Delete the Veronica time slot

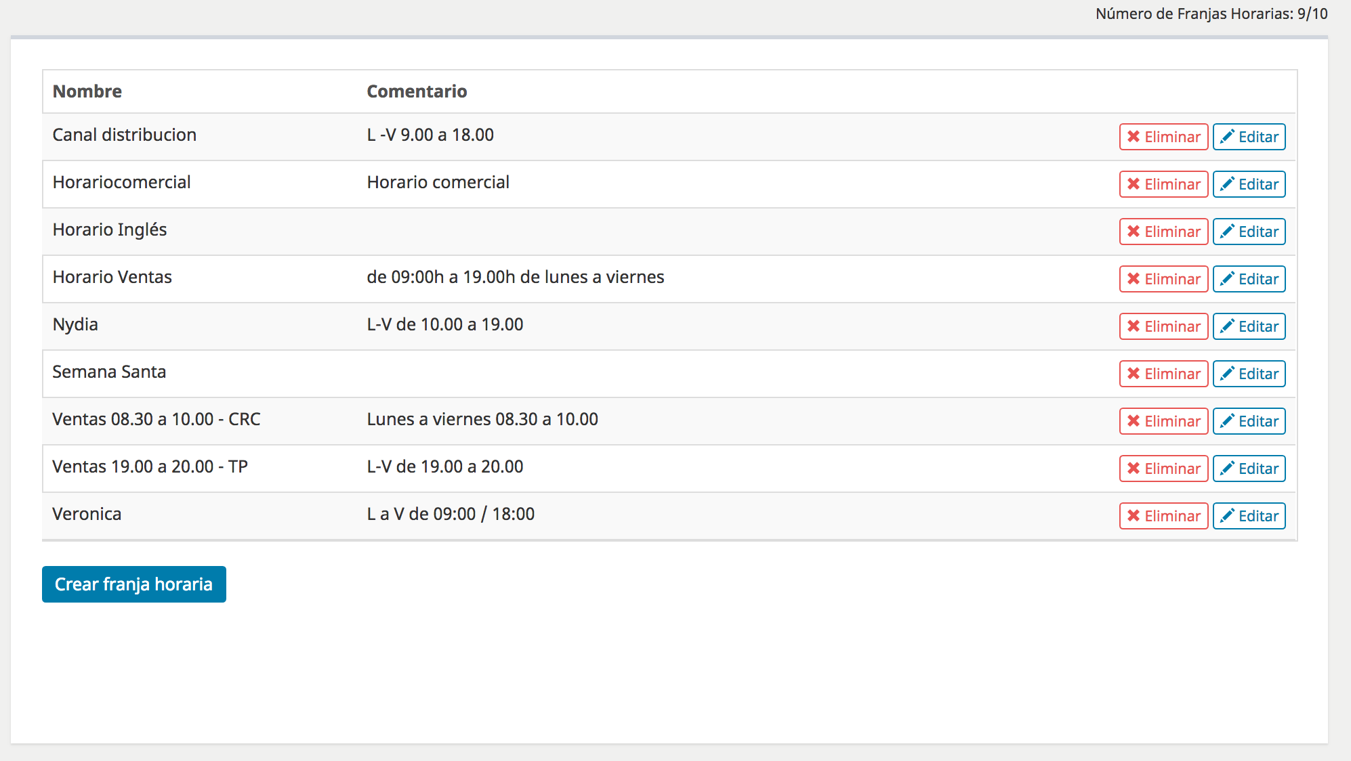(x=1163, y=516)
